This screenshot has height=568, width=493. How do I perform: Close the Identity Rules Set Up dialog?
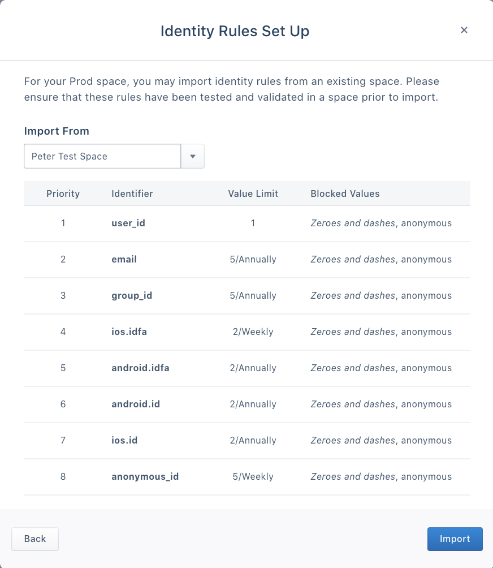(x=464, y=30)
